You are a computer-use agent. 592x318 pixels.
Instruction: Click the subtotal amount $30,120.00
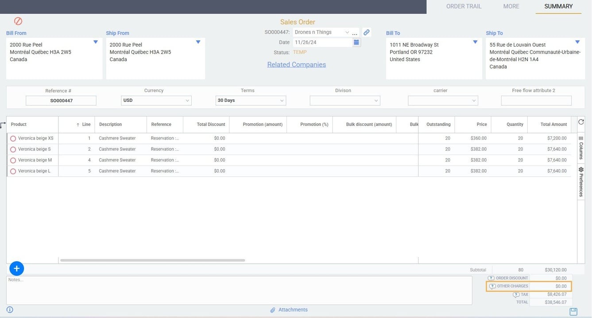(x=555, y=270)
